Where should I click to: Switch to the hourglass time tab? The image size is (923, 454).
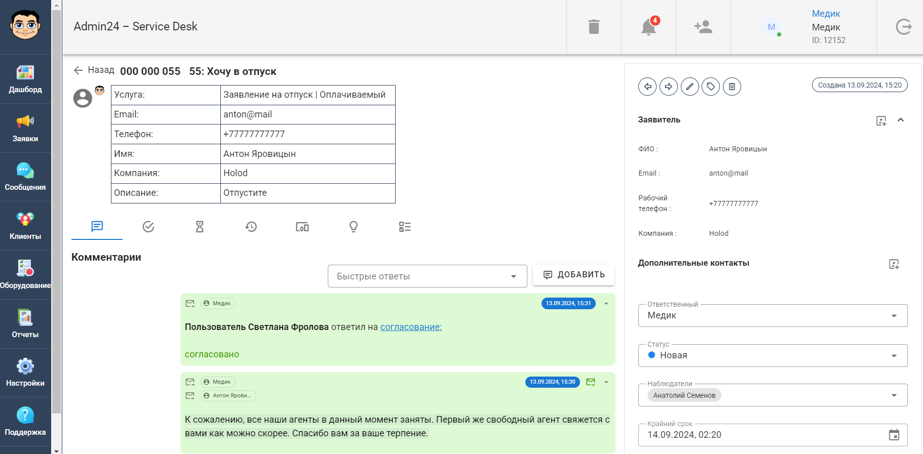click(200, 227)
